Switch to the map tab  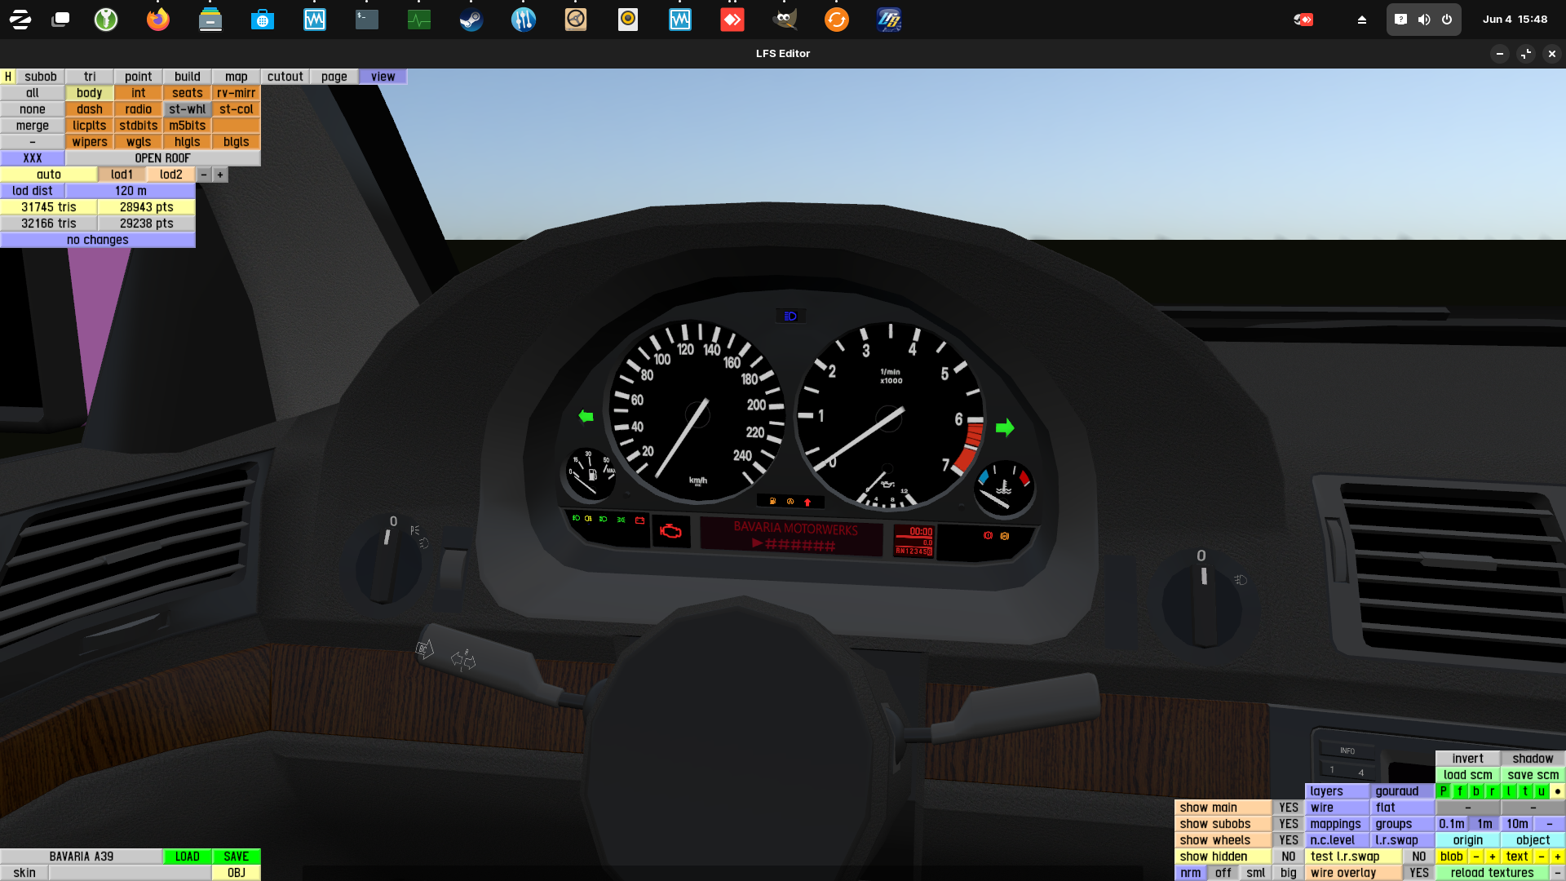[236, 77]
